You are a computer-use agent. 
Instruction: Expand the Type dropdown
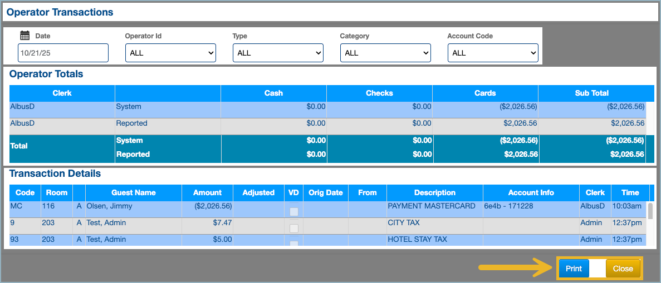click(x=278, y=53)
